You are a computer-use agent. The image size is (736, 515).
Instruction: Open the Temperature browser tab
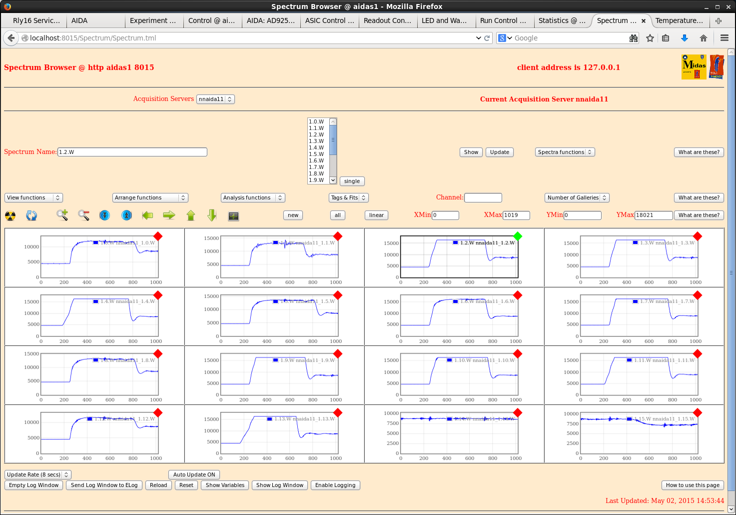click(679, 20)
